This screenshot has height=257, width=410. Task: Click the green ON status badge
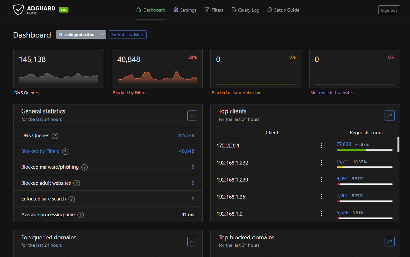64,10
